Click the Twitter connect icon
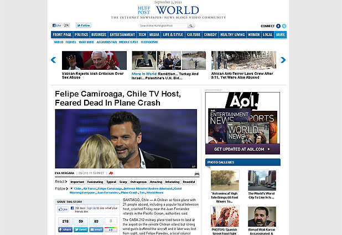342x235 pixels. pos(284,26)
